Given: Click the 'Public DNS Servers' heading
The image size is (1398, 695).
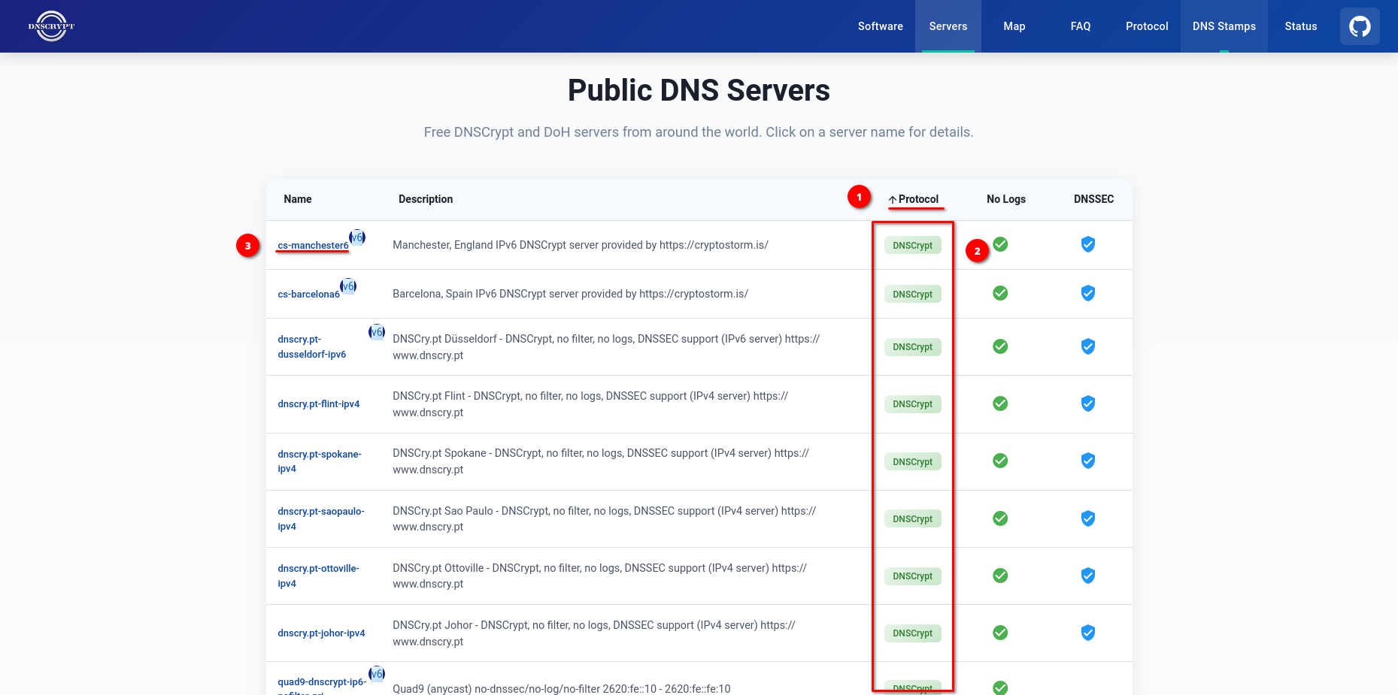Looking at the screenshot, I should tap(699, 90).
